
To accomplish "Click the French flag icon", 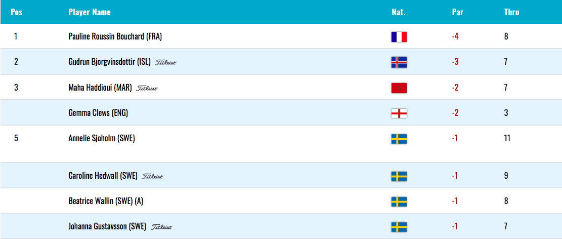I will click(x=399, y=37).
